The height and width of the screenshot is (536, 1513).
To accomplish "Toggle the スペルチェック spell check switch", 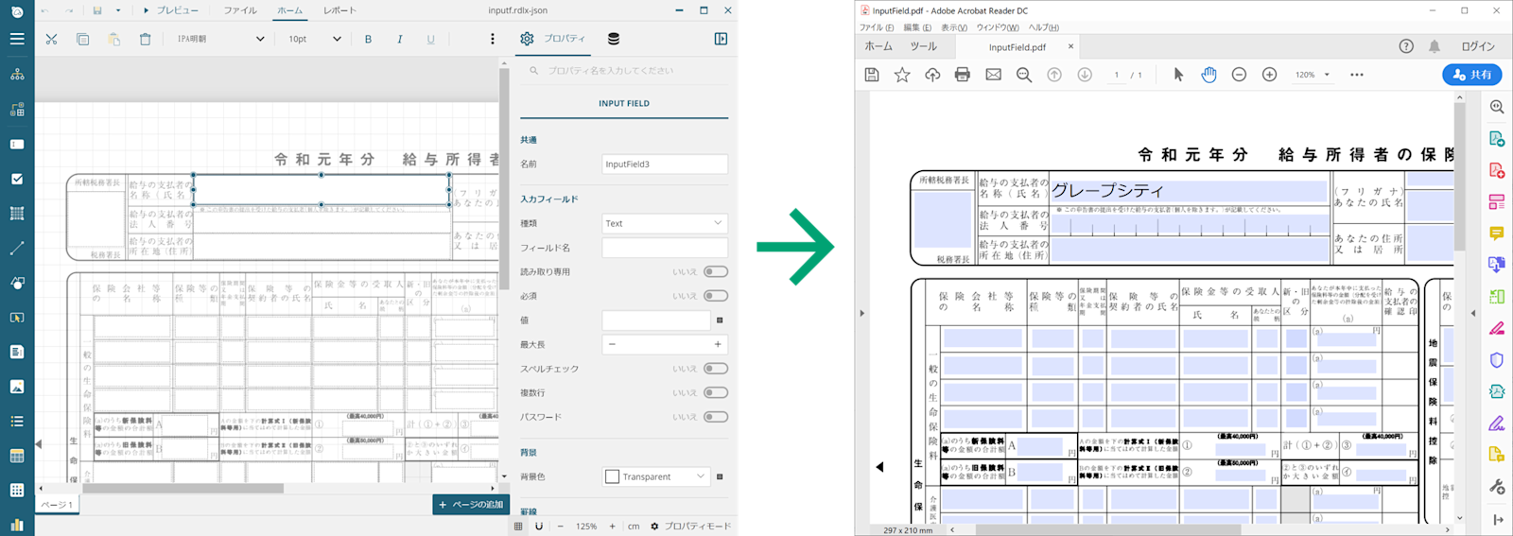I will coord(716,369).
